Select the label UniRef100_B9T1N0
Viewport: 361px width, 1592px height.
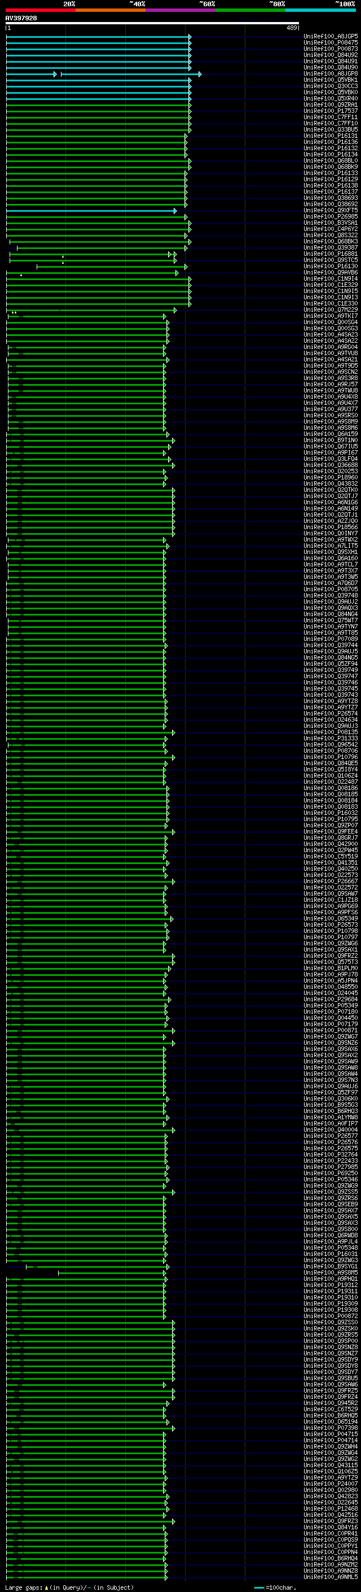pos(331,440)
